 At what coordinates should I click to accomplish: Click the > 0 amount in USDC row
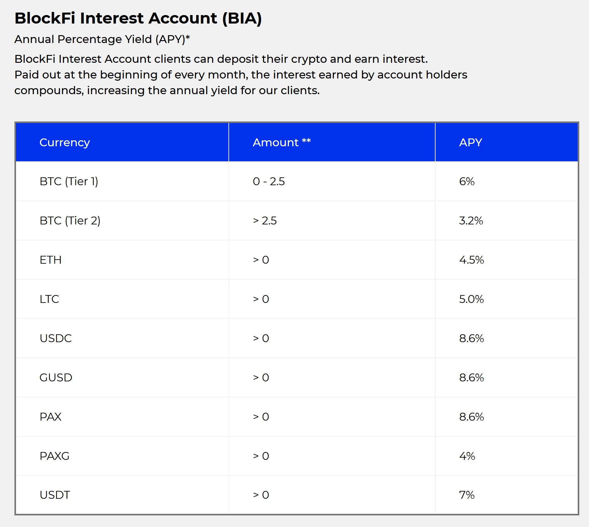click(261, 338)
